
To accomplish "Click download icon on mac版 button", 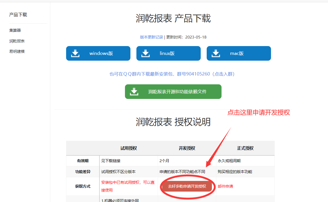I will tap(216, 53).
